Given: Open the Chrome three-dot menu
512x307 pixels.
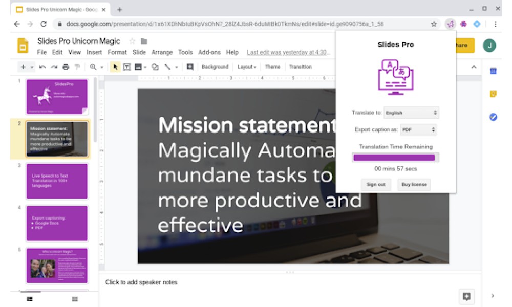Looking at the screenshot, I should click(x=495, y=24).
